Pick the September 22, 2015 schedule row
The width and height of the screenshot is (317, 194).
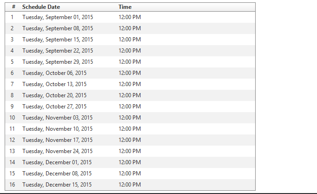point(58,51)
